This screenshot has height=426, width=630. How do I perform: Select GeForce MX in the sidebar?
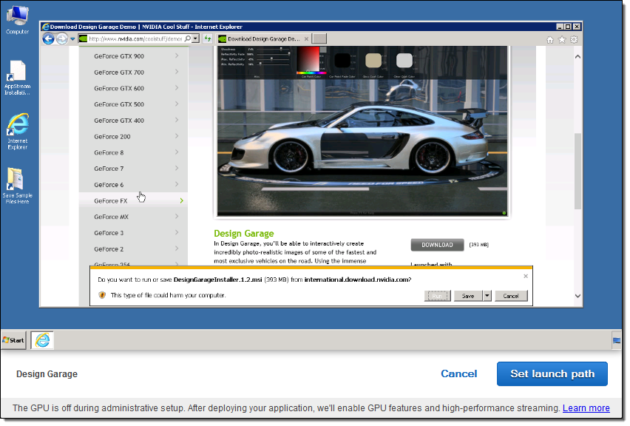pyautogui.click(x=133, y=217)
